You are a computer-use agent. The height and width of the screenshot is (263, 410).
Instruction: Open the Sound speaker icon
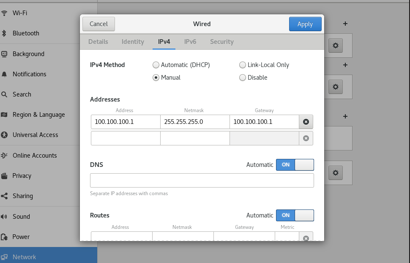4,217
